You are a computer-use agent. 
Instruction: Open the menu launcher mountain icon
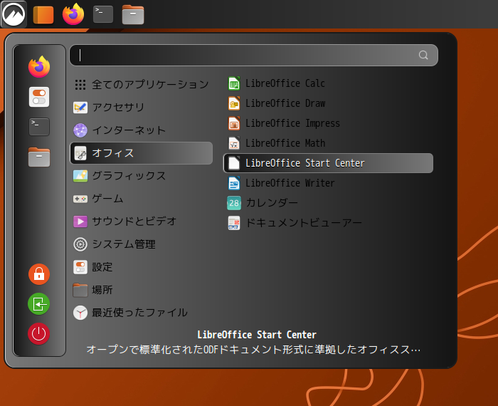(14, 14)
